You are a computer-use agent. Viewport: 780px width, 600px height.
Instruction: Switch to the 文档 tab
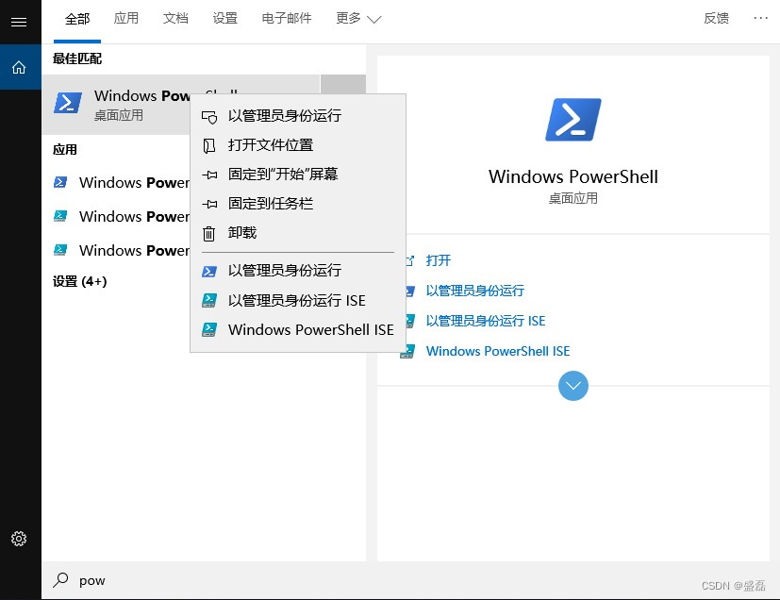[x=175, y=19]
